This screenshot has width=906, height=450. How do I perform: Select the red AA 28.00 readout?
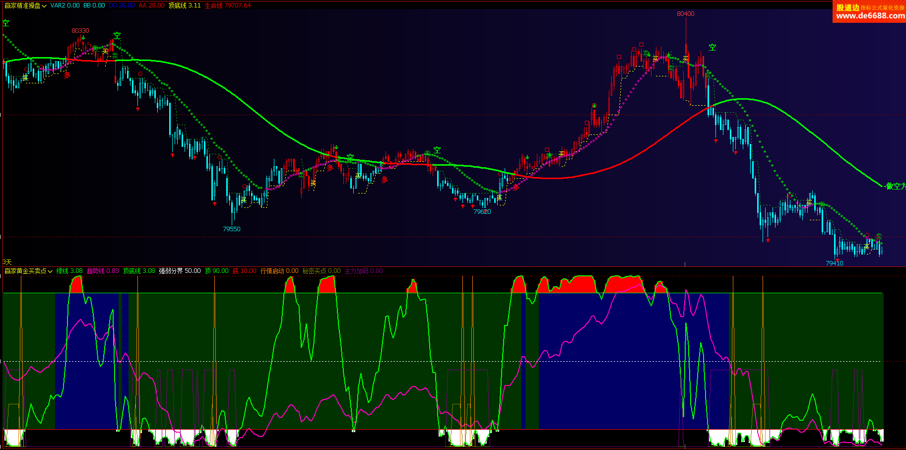click(151, 5)
